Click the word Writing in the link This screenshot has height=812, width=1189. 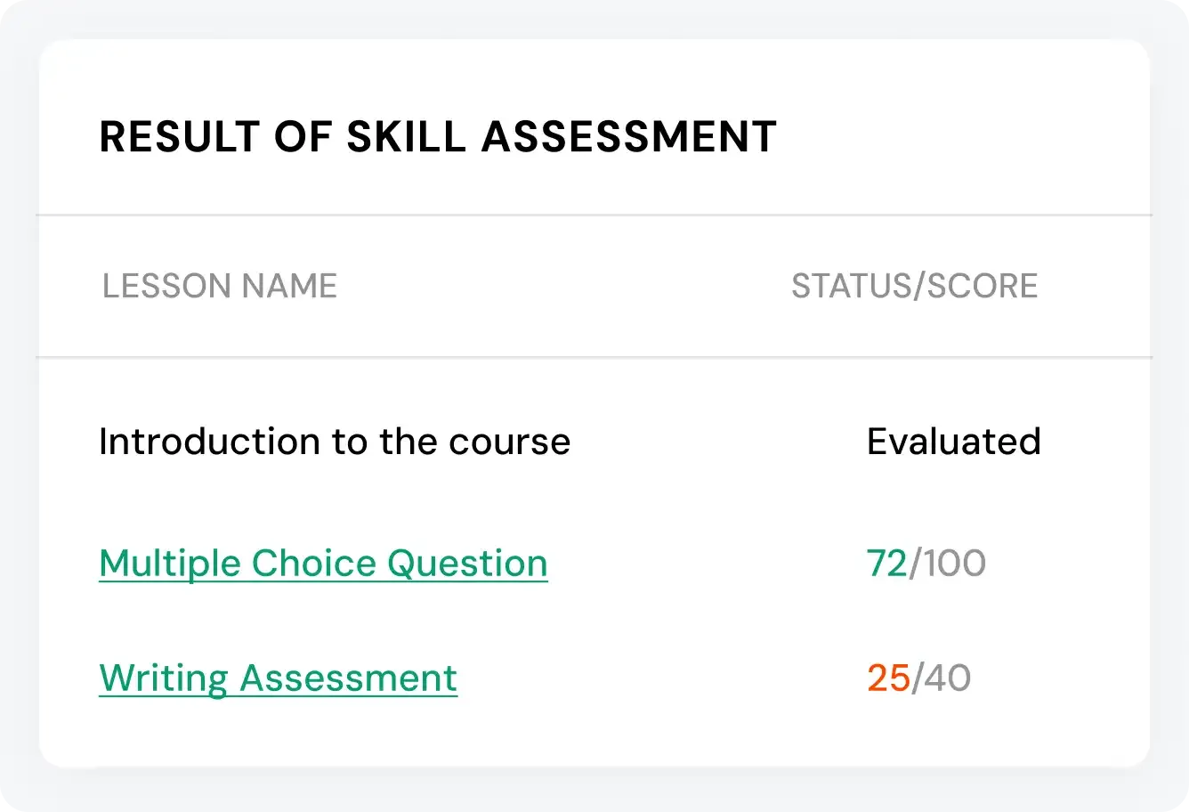(164, 678)
